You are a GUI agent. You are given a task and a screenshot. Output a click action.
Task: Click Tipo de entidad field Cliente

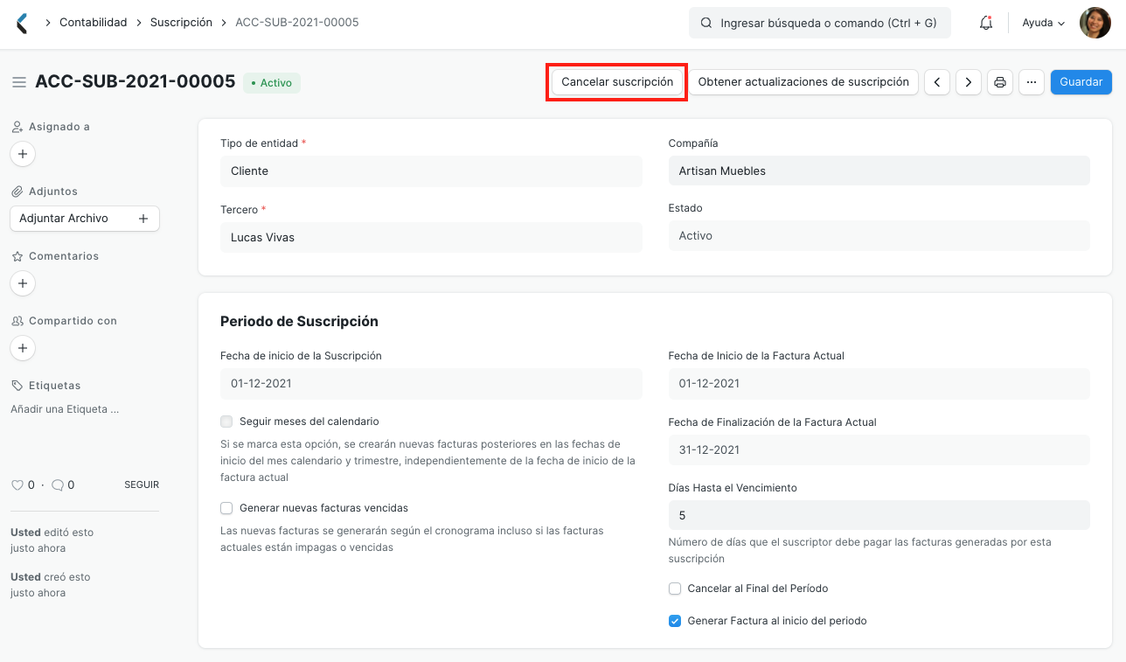click(x=431, y=171)
